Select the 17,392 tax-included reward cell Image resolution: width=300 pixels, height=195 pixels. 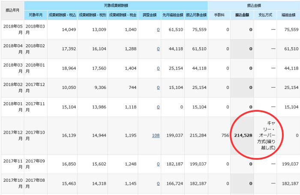coord(63,49)
